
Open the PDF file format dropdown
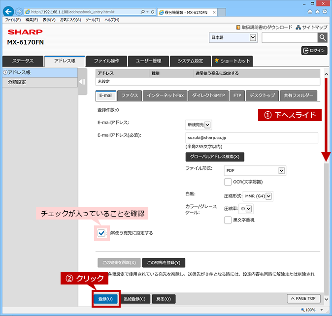[x=255, y=171]
